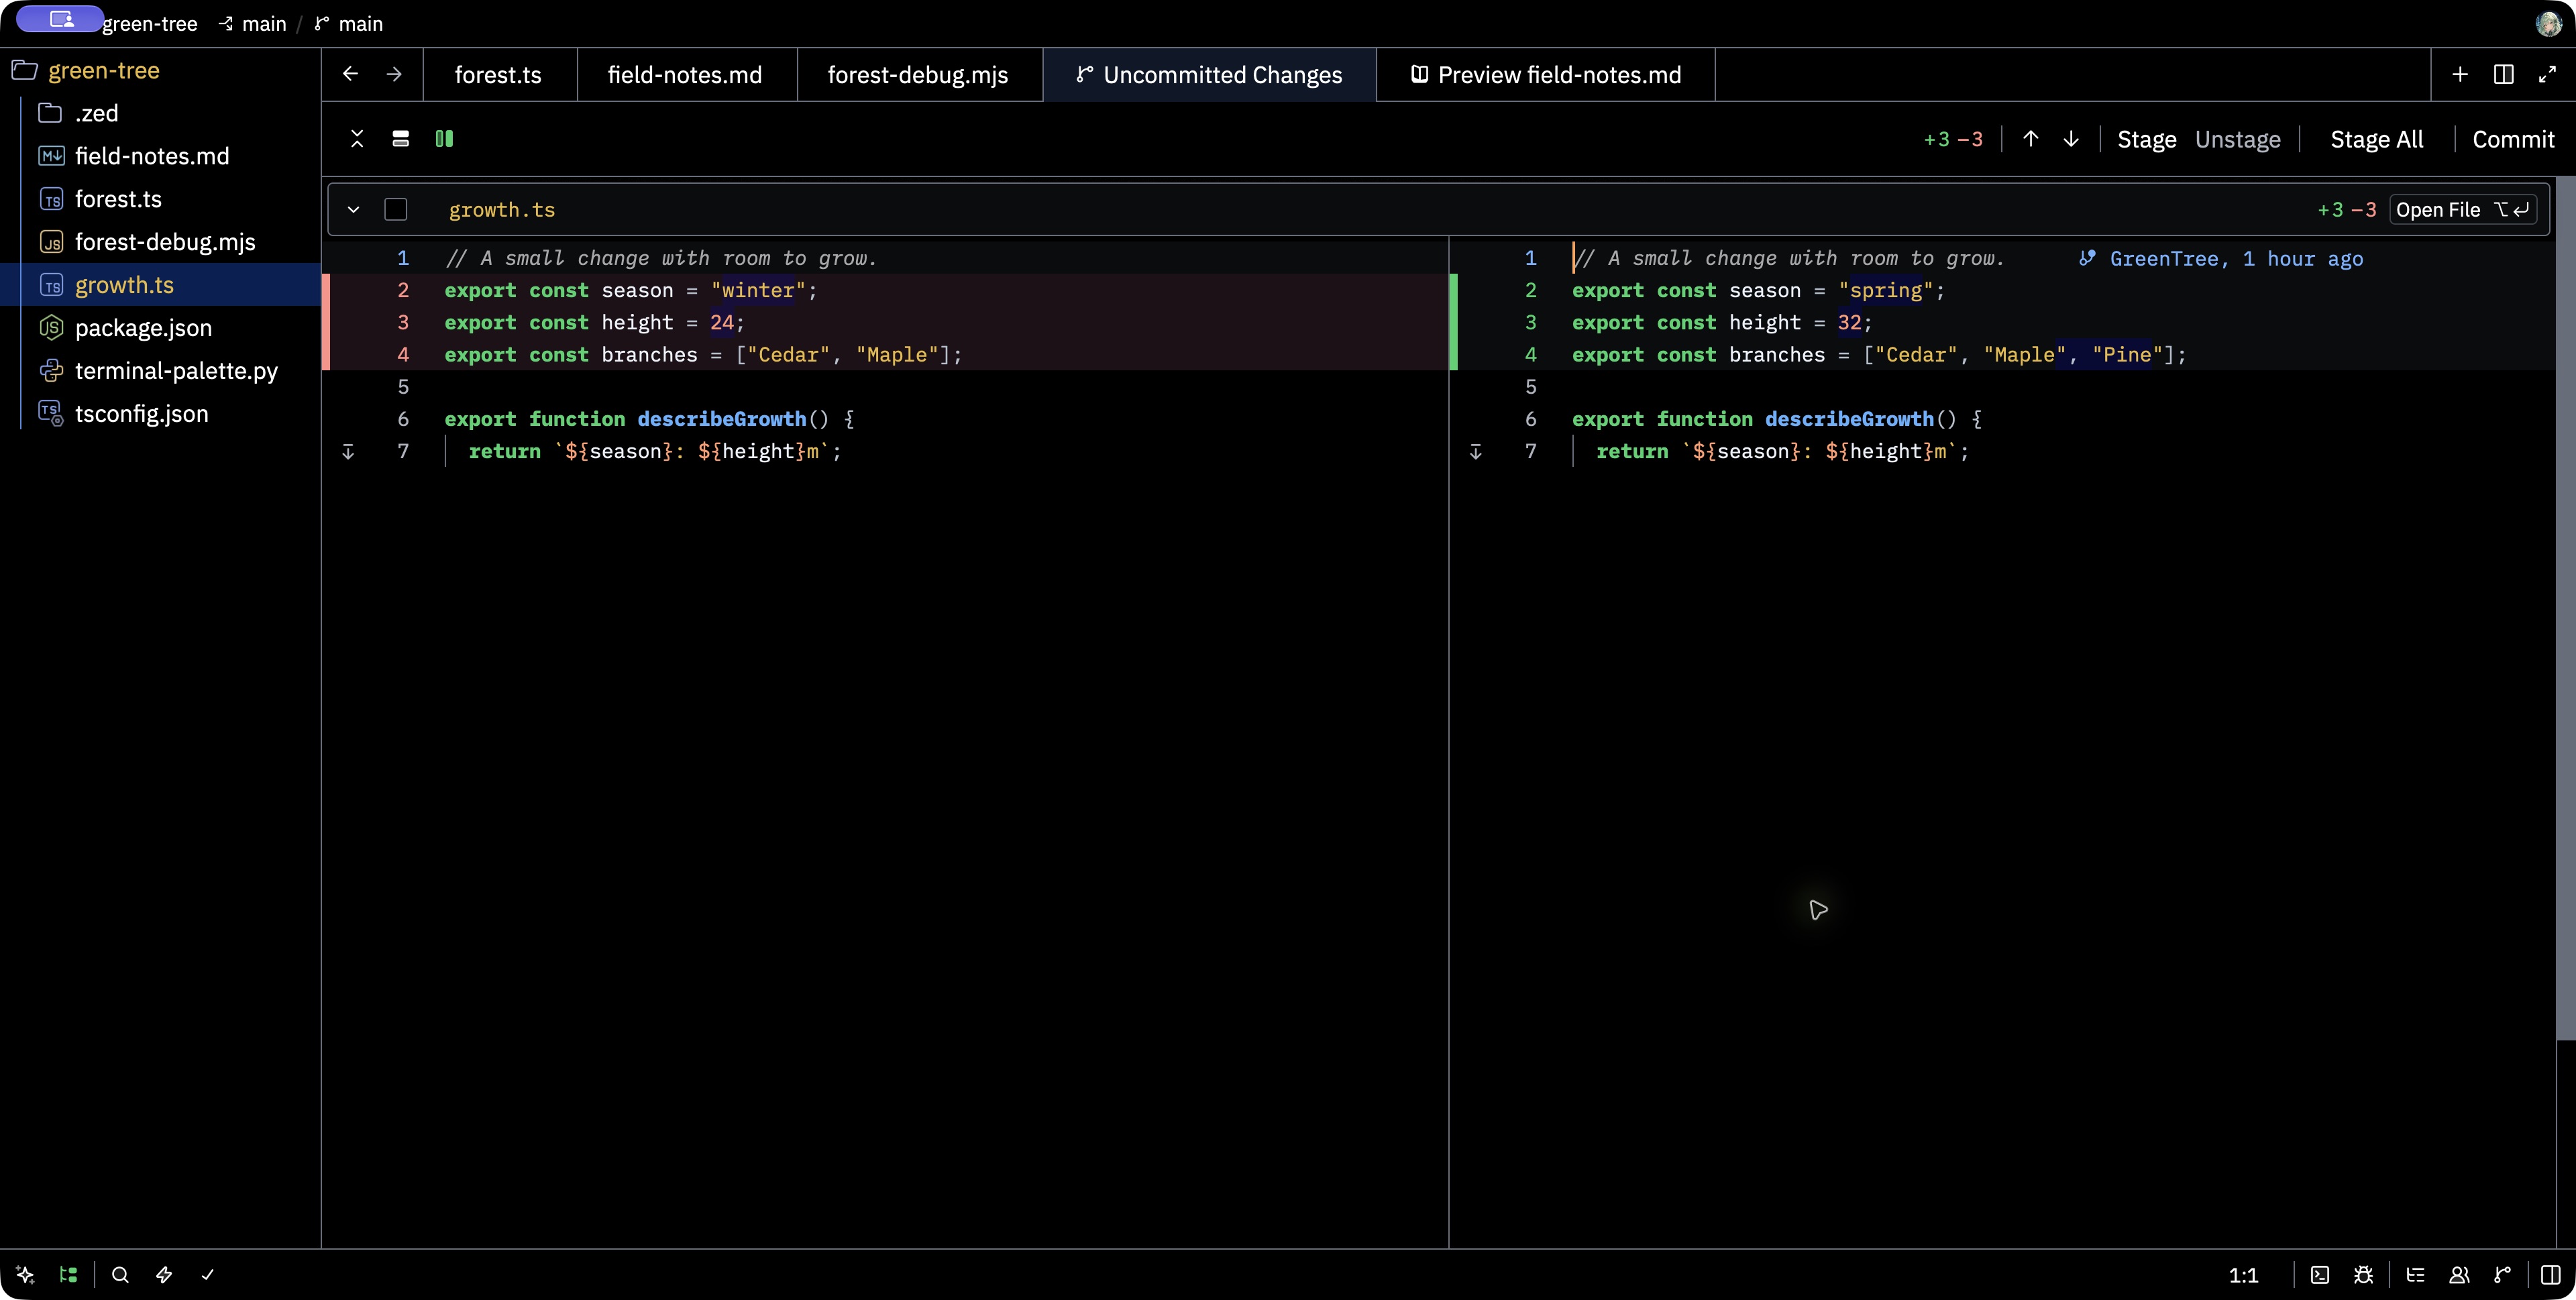Go forward with the right arrow
2576x1300 pixels.
(394, 74)
